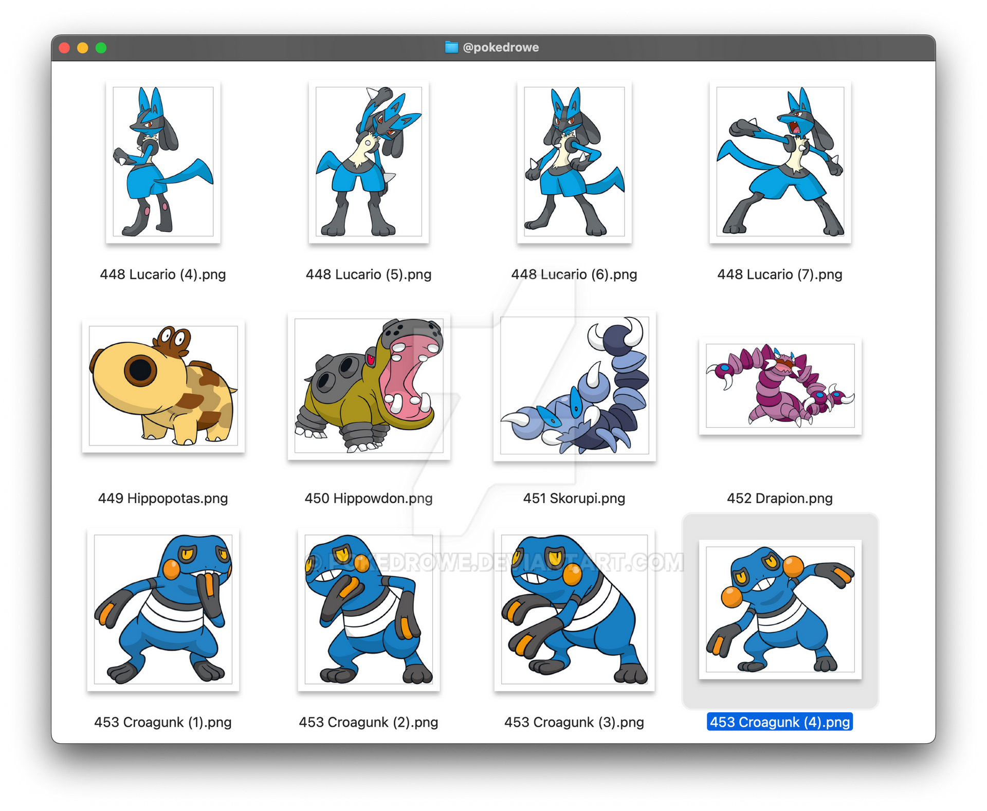
Task: Select the 452 Drapion.png thumbnail image
Action: click(780, 385)
